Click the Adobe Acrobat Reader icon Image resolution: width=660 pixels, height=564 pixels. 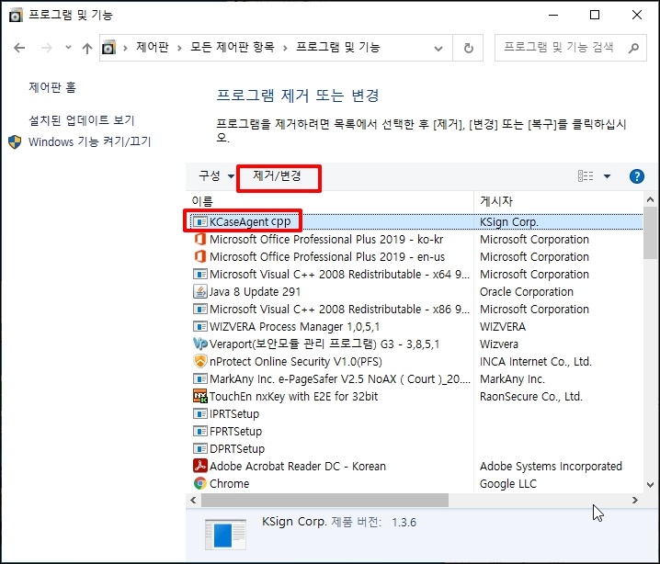[x=200, y=466]
